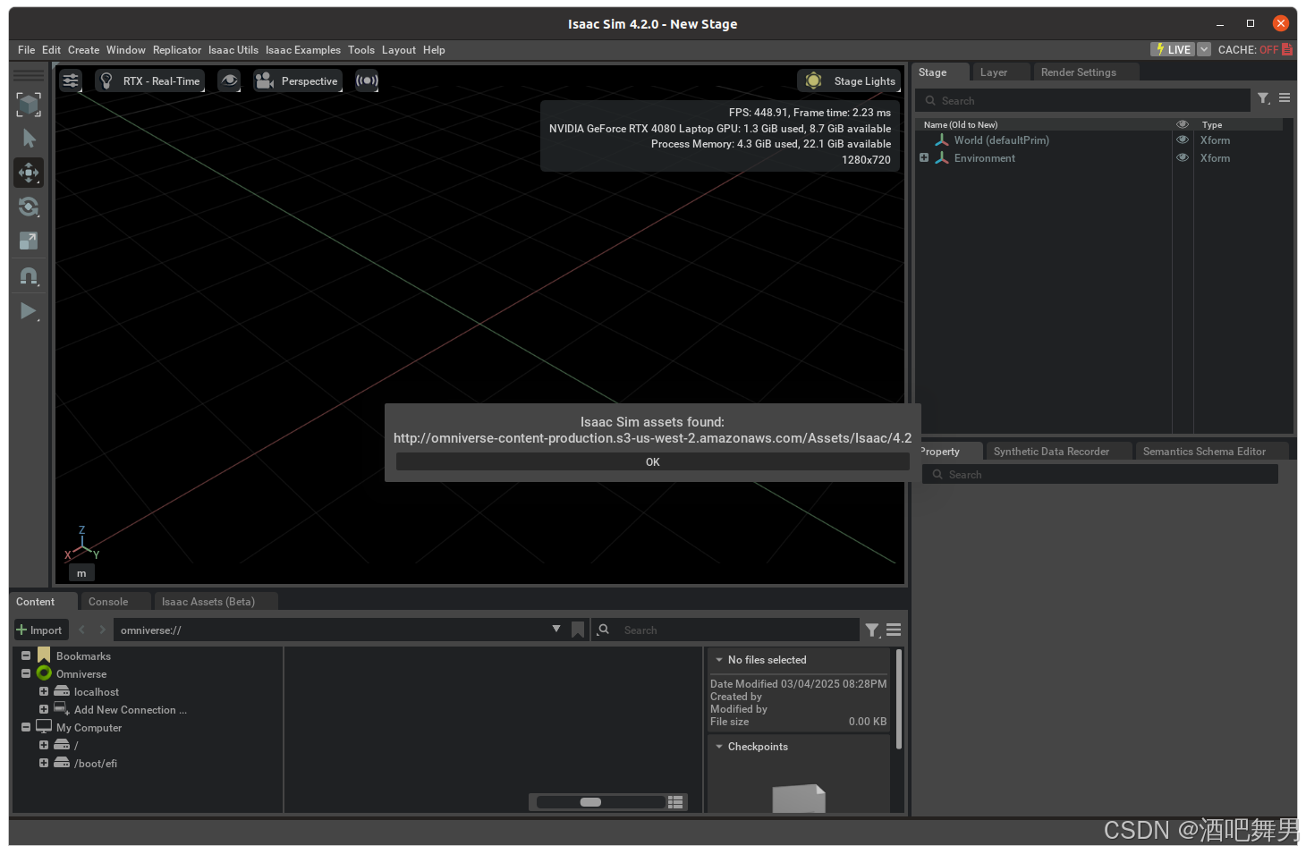Click the Import button

point(39,630)
